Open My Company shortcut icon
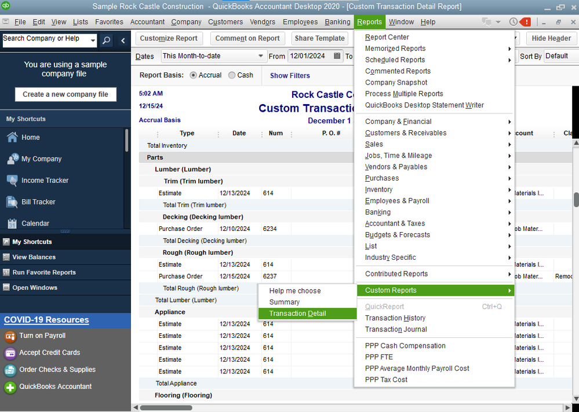 pyautogui.click(x=13, y=159)
